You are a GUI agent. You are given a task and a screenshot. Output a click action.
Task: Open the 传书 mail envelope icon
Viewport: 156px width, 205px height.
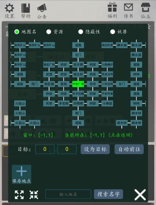point(128,7)
